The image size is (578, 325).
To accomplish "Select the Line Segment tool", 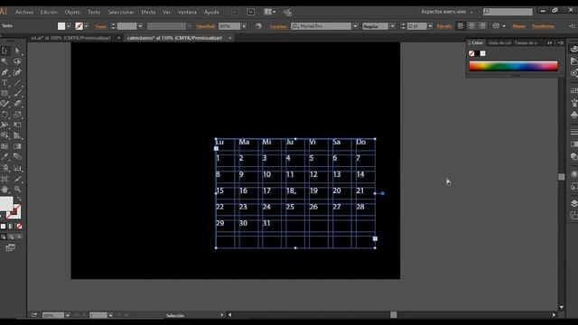I will point(17,83).
